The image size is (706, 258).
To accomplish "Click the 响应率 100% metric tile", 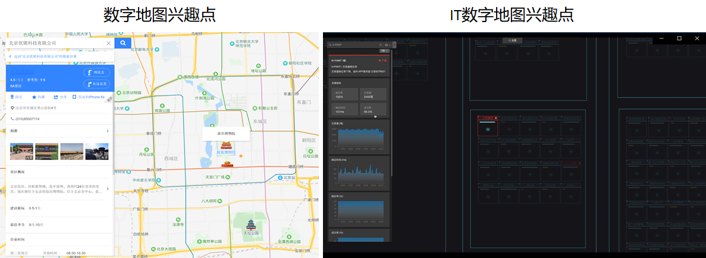I will click(345, 94).
